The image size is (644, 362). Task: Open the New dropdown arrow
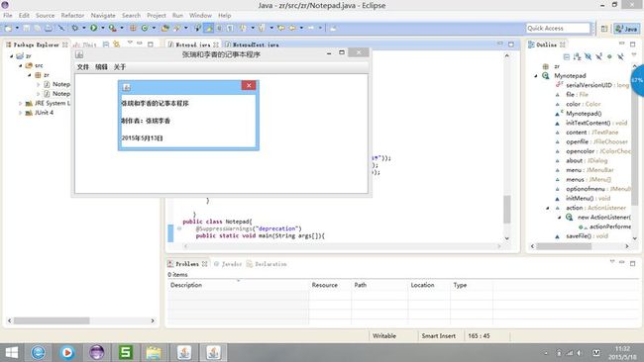click(x=17, y=28)
